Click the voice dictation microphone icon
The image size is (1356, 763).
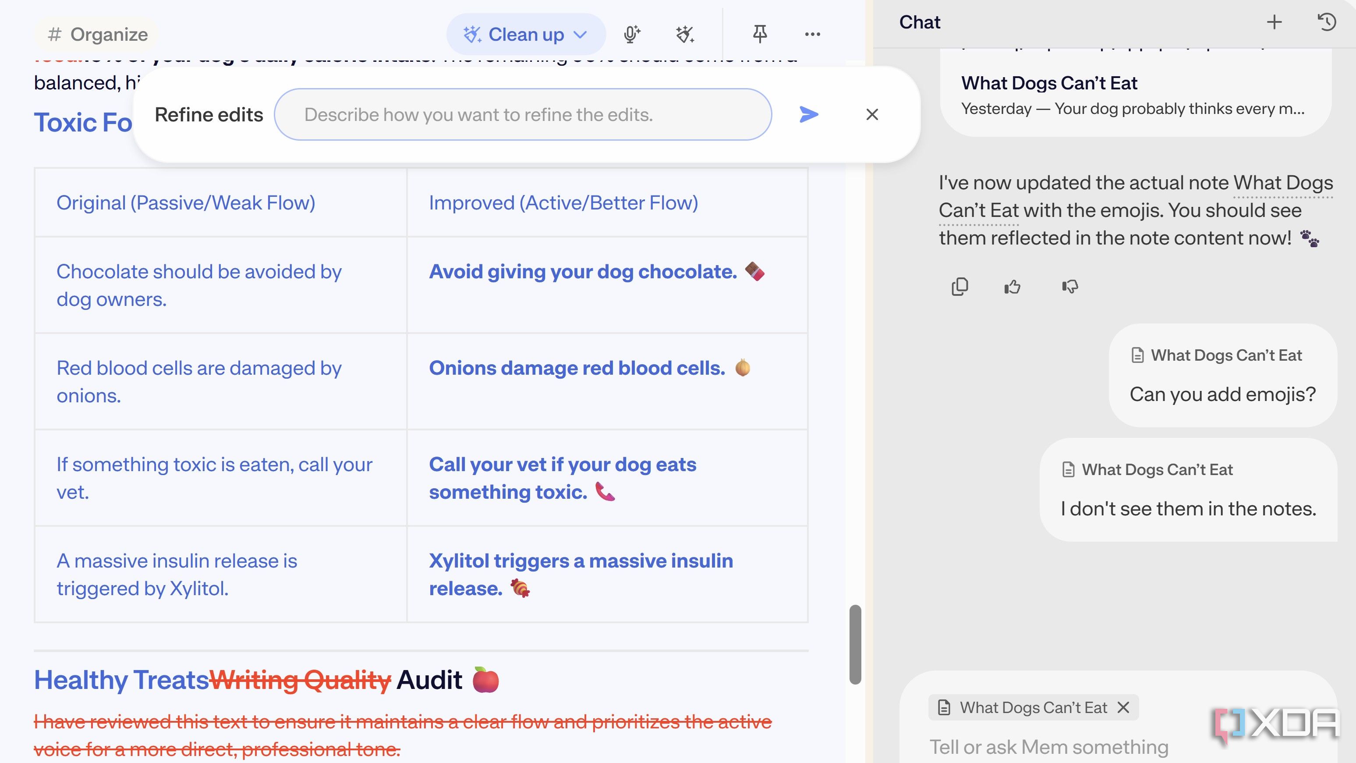(632, 34)
